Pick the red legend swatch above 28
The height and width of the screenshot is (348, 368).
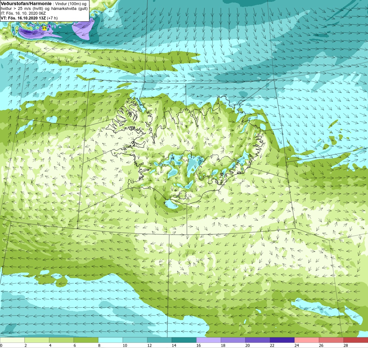pos(355,340)
